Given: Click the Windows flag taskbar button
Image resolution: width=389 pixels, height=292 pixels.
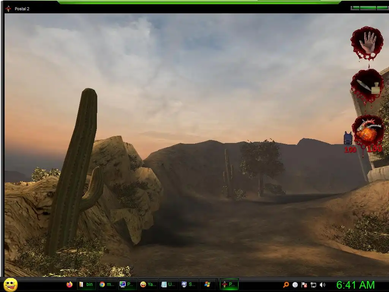Looking at the screenshot, I should tap(208, 284).
